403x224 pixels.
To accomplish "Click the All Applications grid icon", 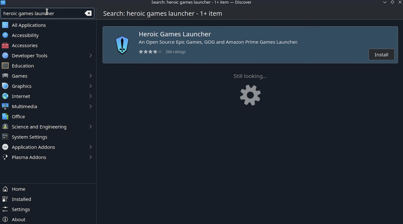I will click(5, 25).
